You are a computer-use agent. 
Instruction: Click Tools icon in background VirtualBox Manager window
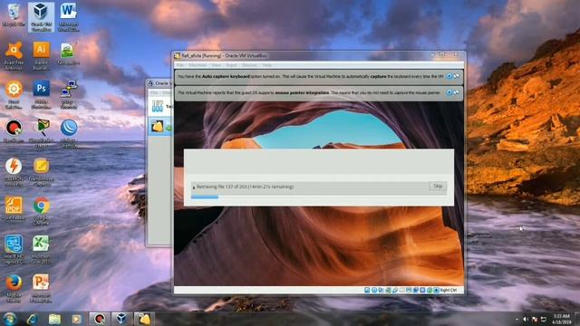pyautogui.click(x=158, y=107)
